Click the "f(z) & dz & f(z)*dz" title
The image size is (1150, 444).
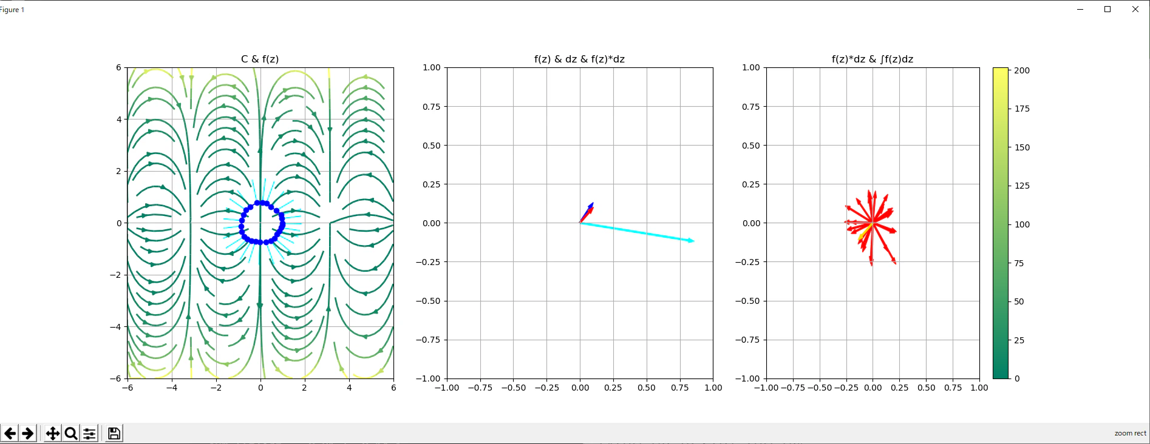click(579, 59)
